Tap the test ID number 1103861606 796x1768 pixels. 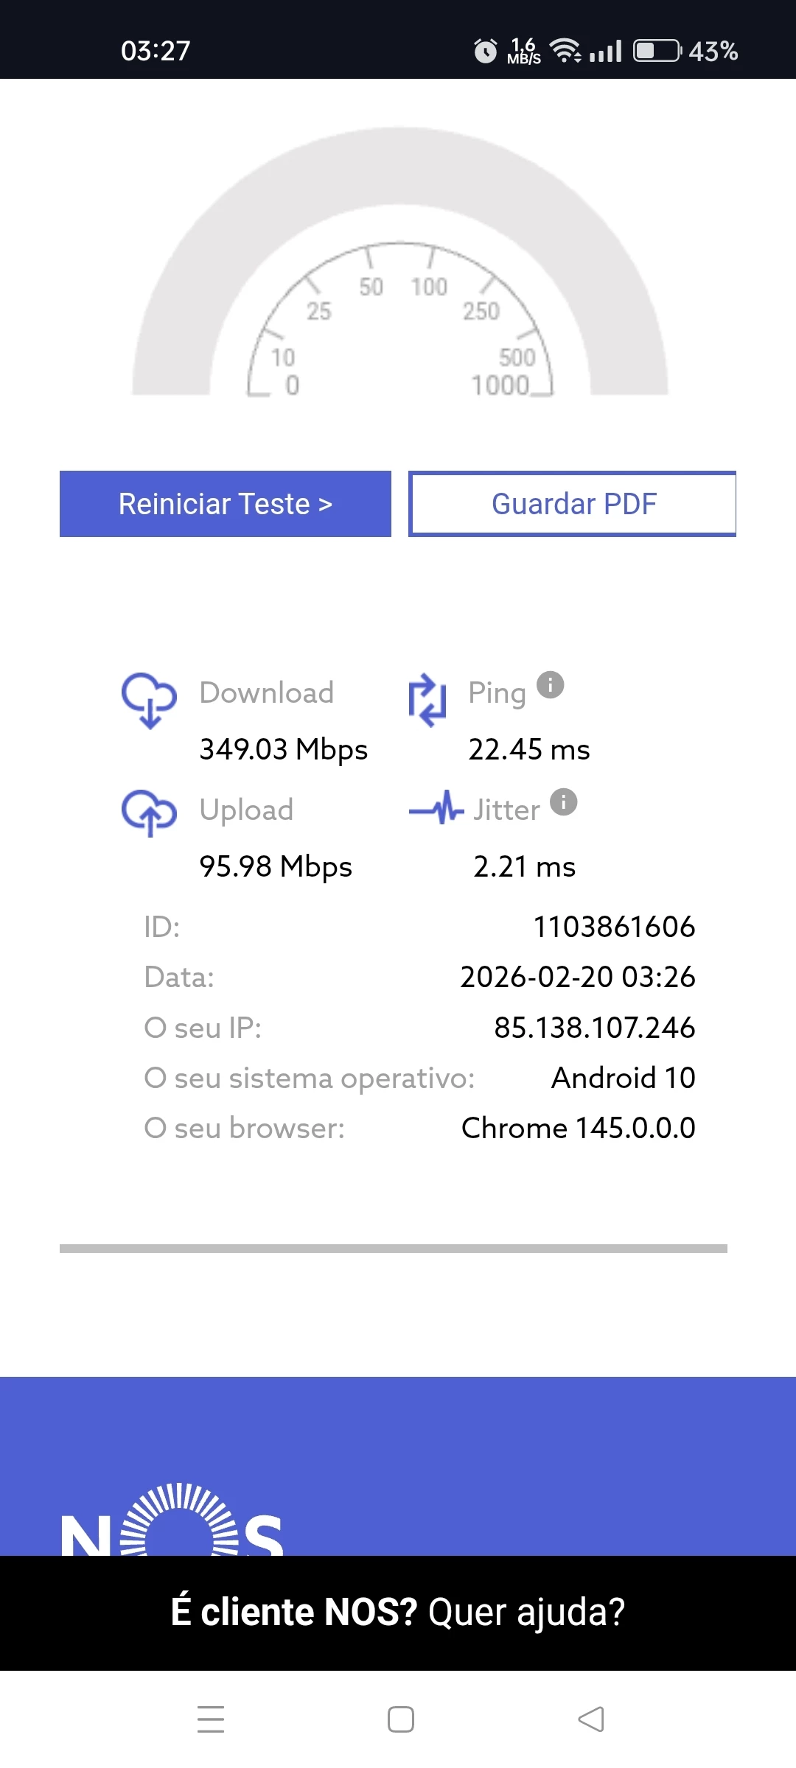[614, 927]
